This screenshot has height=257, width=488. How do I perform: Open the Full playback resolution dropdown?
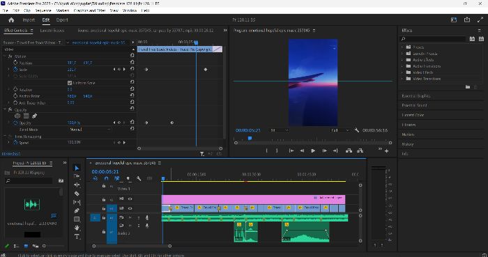pos(340,130)
